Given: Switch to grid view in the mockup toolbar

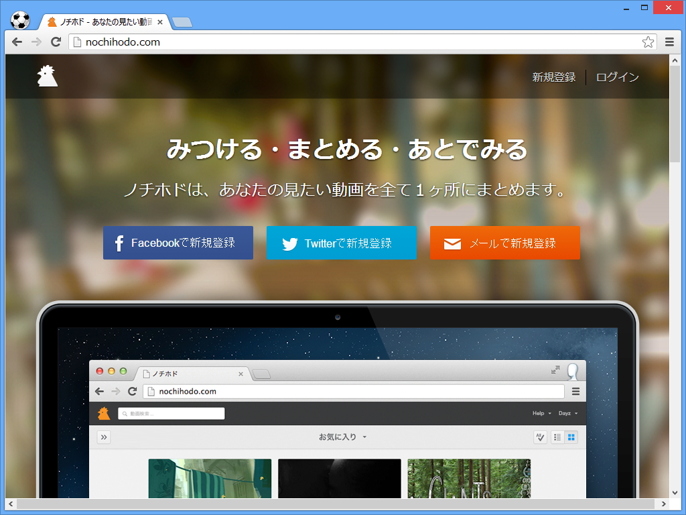Looking at the screenshot, I should [x=571, y=437].
